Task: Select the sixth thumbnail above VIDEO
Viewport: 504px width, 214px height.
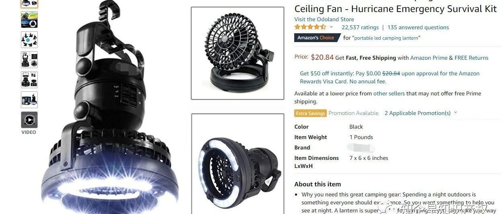Action: (x=29, y=100)
